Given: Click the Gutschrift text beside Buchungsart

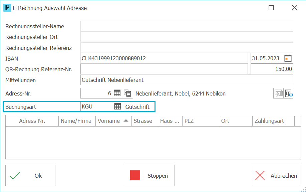Looking at the screenshot, I should pos(137,107).
